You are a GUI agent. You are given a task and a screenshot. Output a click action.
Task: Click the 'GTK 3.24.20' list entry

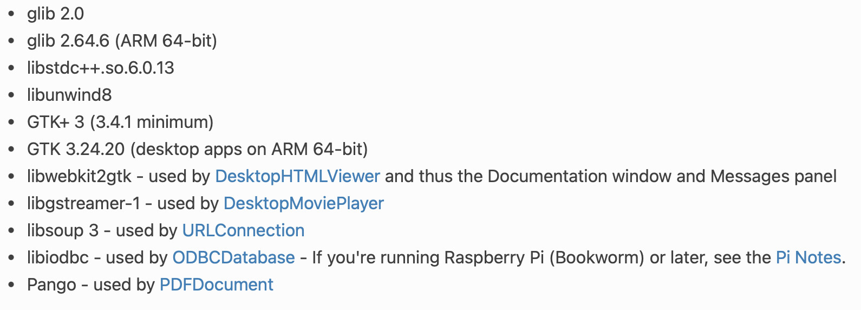click(76, 149)
